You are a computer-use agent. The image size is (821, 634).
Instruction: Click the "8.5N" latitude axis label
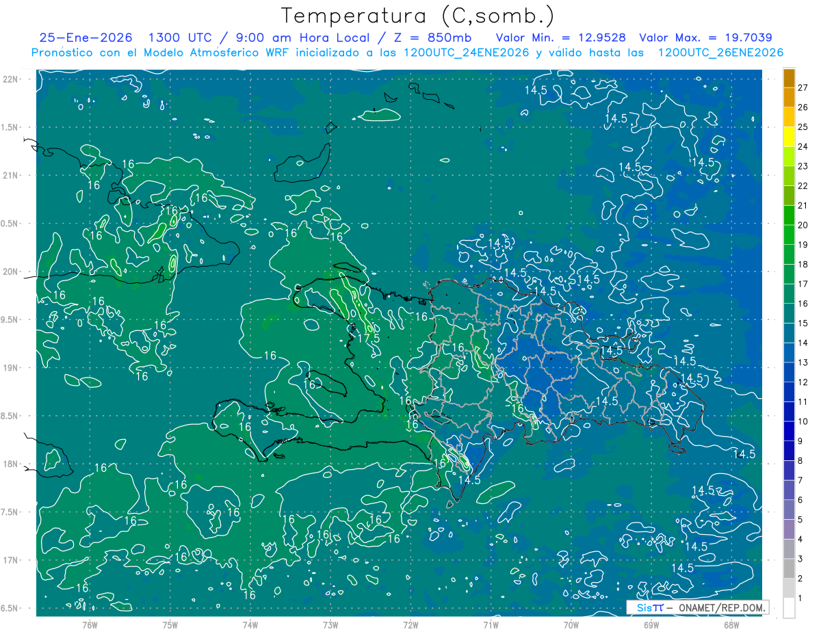point(10,416)
